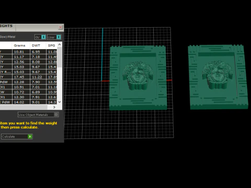Click the DWT column header
Viewport: 251px width, 188px height.
point(36,45)
